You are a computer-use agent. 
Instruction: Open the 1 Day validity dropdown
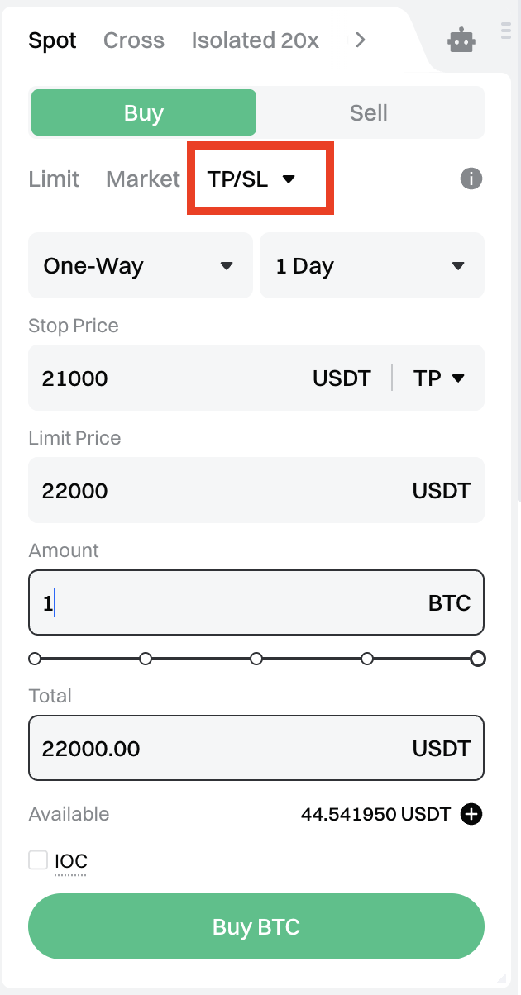(x=371, y=266)
